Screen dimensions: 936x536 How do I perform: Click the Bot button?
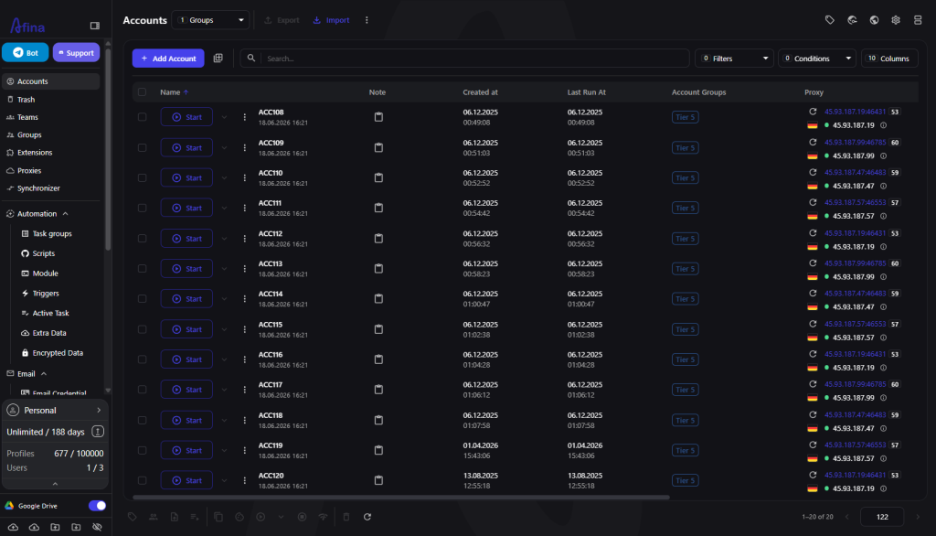[x=25, y=52]
